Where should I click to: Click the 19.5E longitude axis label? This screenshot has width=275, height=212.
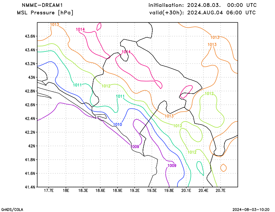coord(152,190)
